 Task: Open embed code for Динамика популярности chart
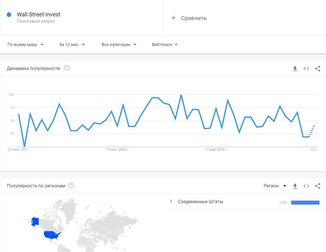[x=306, y=69]
